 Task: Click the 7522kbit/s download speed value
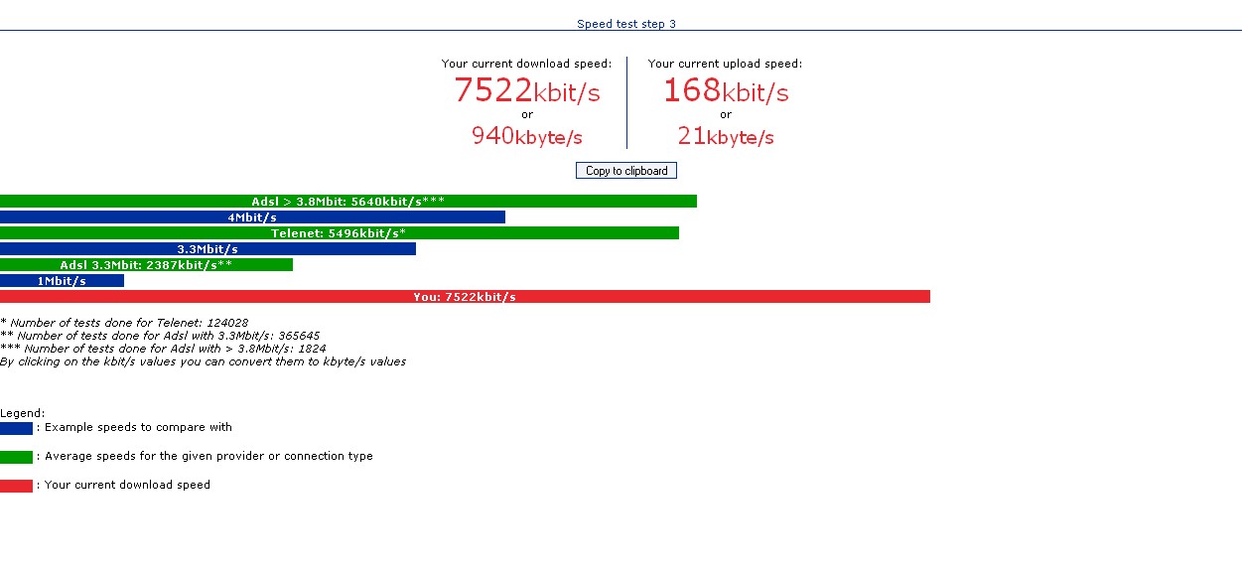(526, 90)
